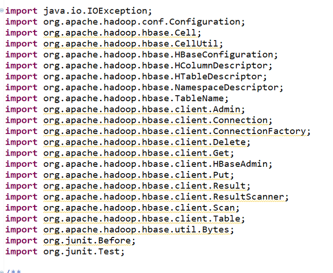Click the org.junit.Test import line
Screen dimensions: 333x273
84,252
